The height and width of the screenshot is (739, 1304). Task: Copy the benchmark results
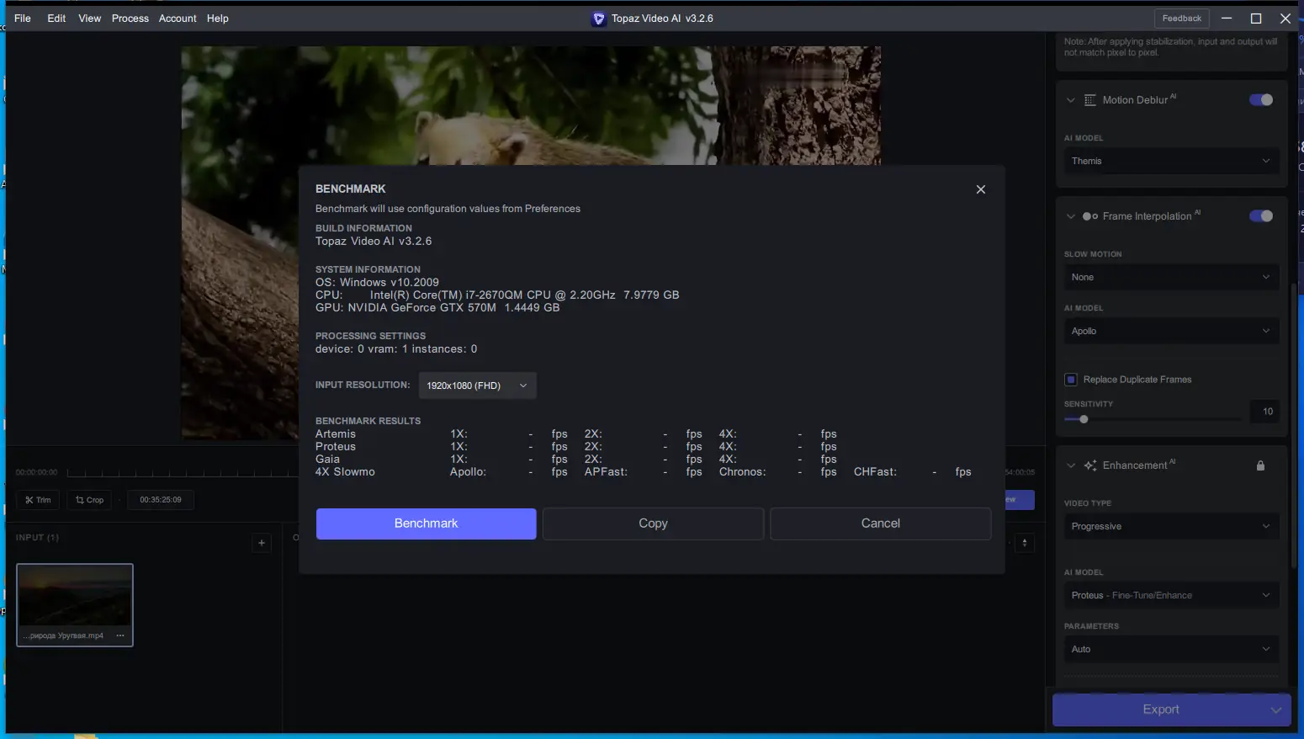point(653,523)
